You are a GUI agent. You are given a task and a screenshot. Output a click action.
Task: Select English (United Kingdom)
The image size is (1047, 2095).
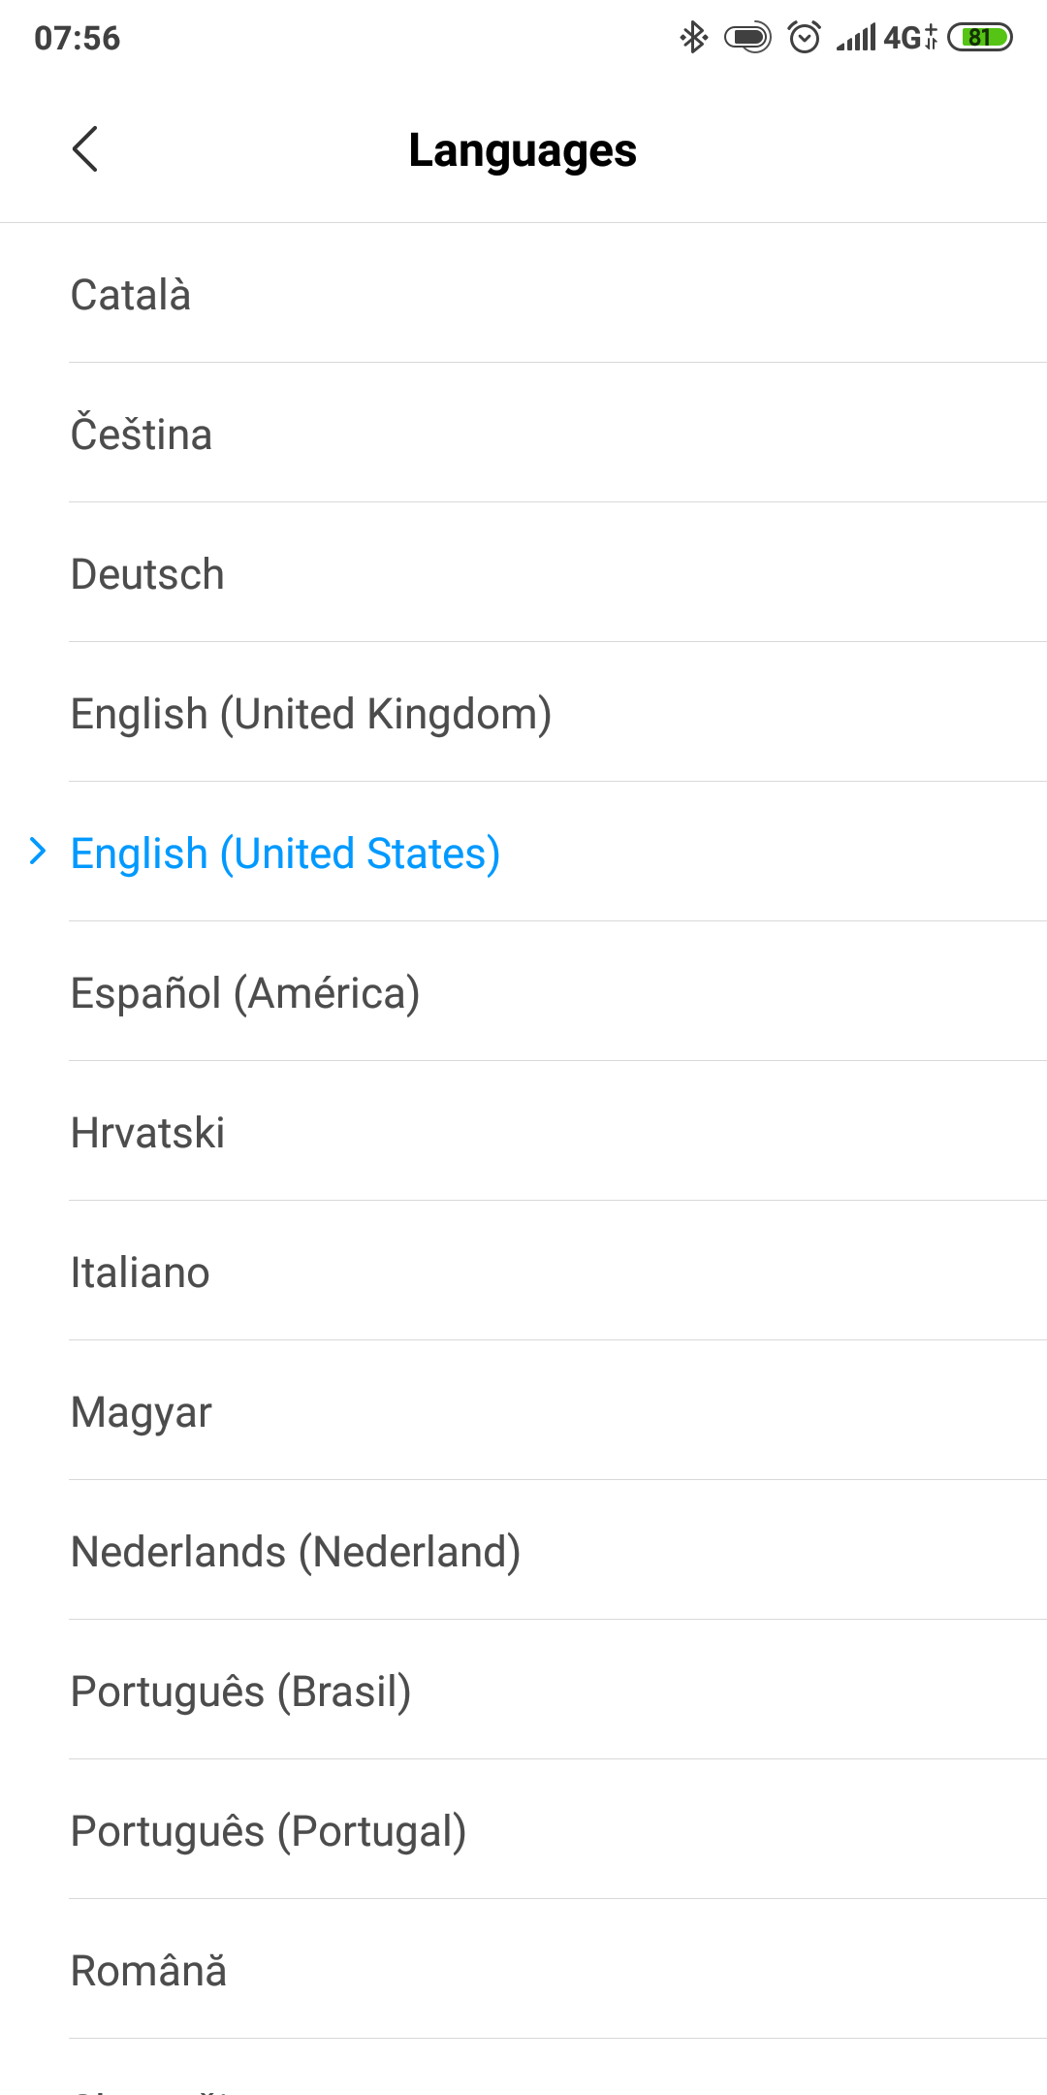coord(311,714)
